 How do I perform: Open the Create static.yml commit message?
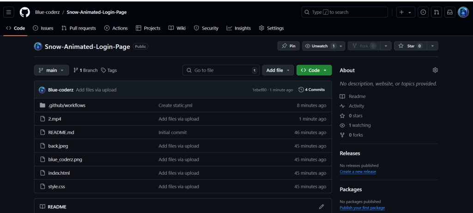[x=175, y=105]
